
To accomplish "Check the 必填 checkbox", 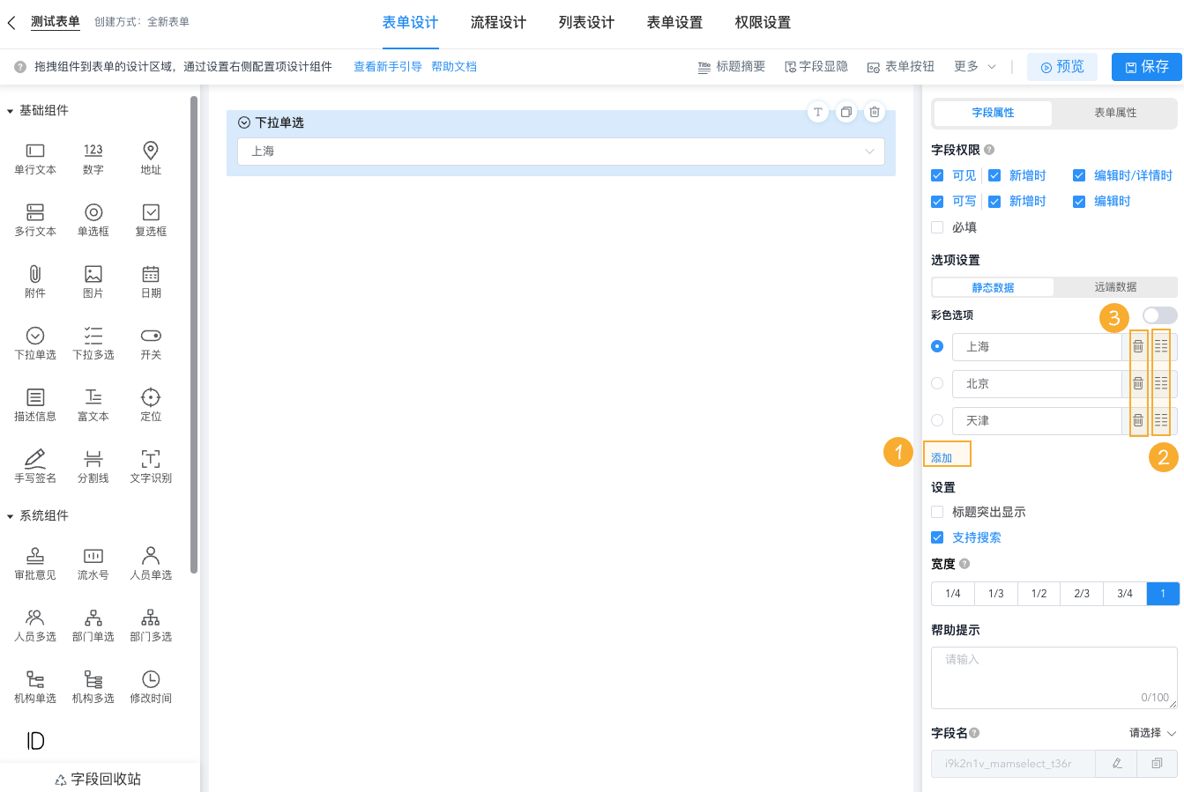I will (x=937, y=226).
